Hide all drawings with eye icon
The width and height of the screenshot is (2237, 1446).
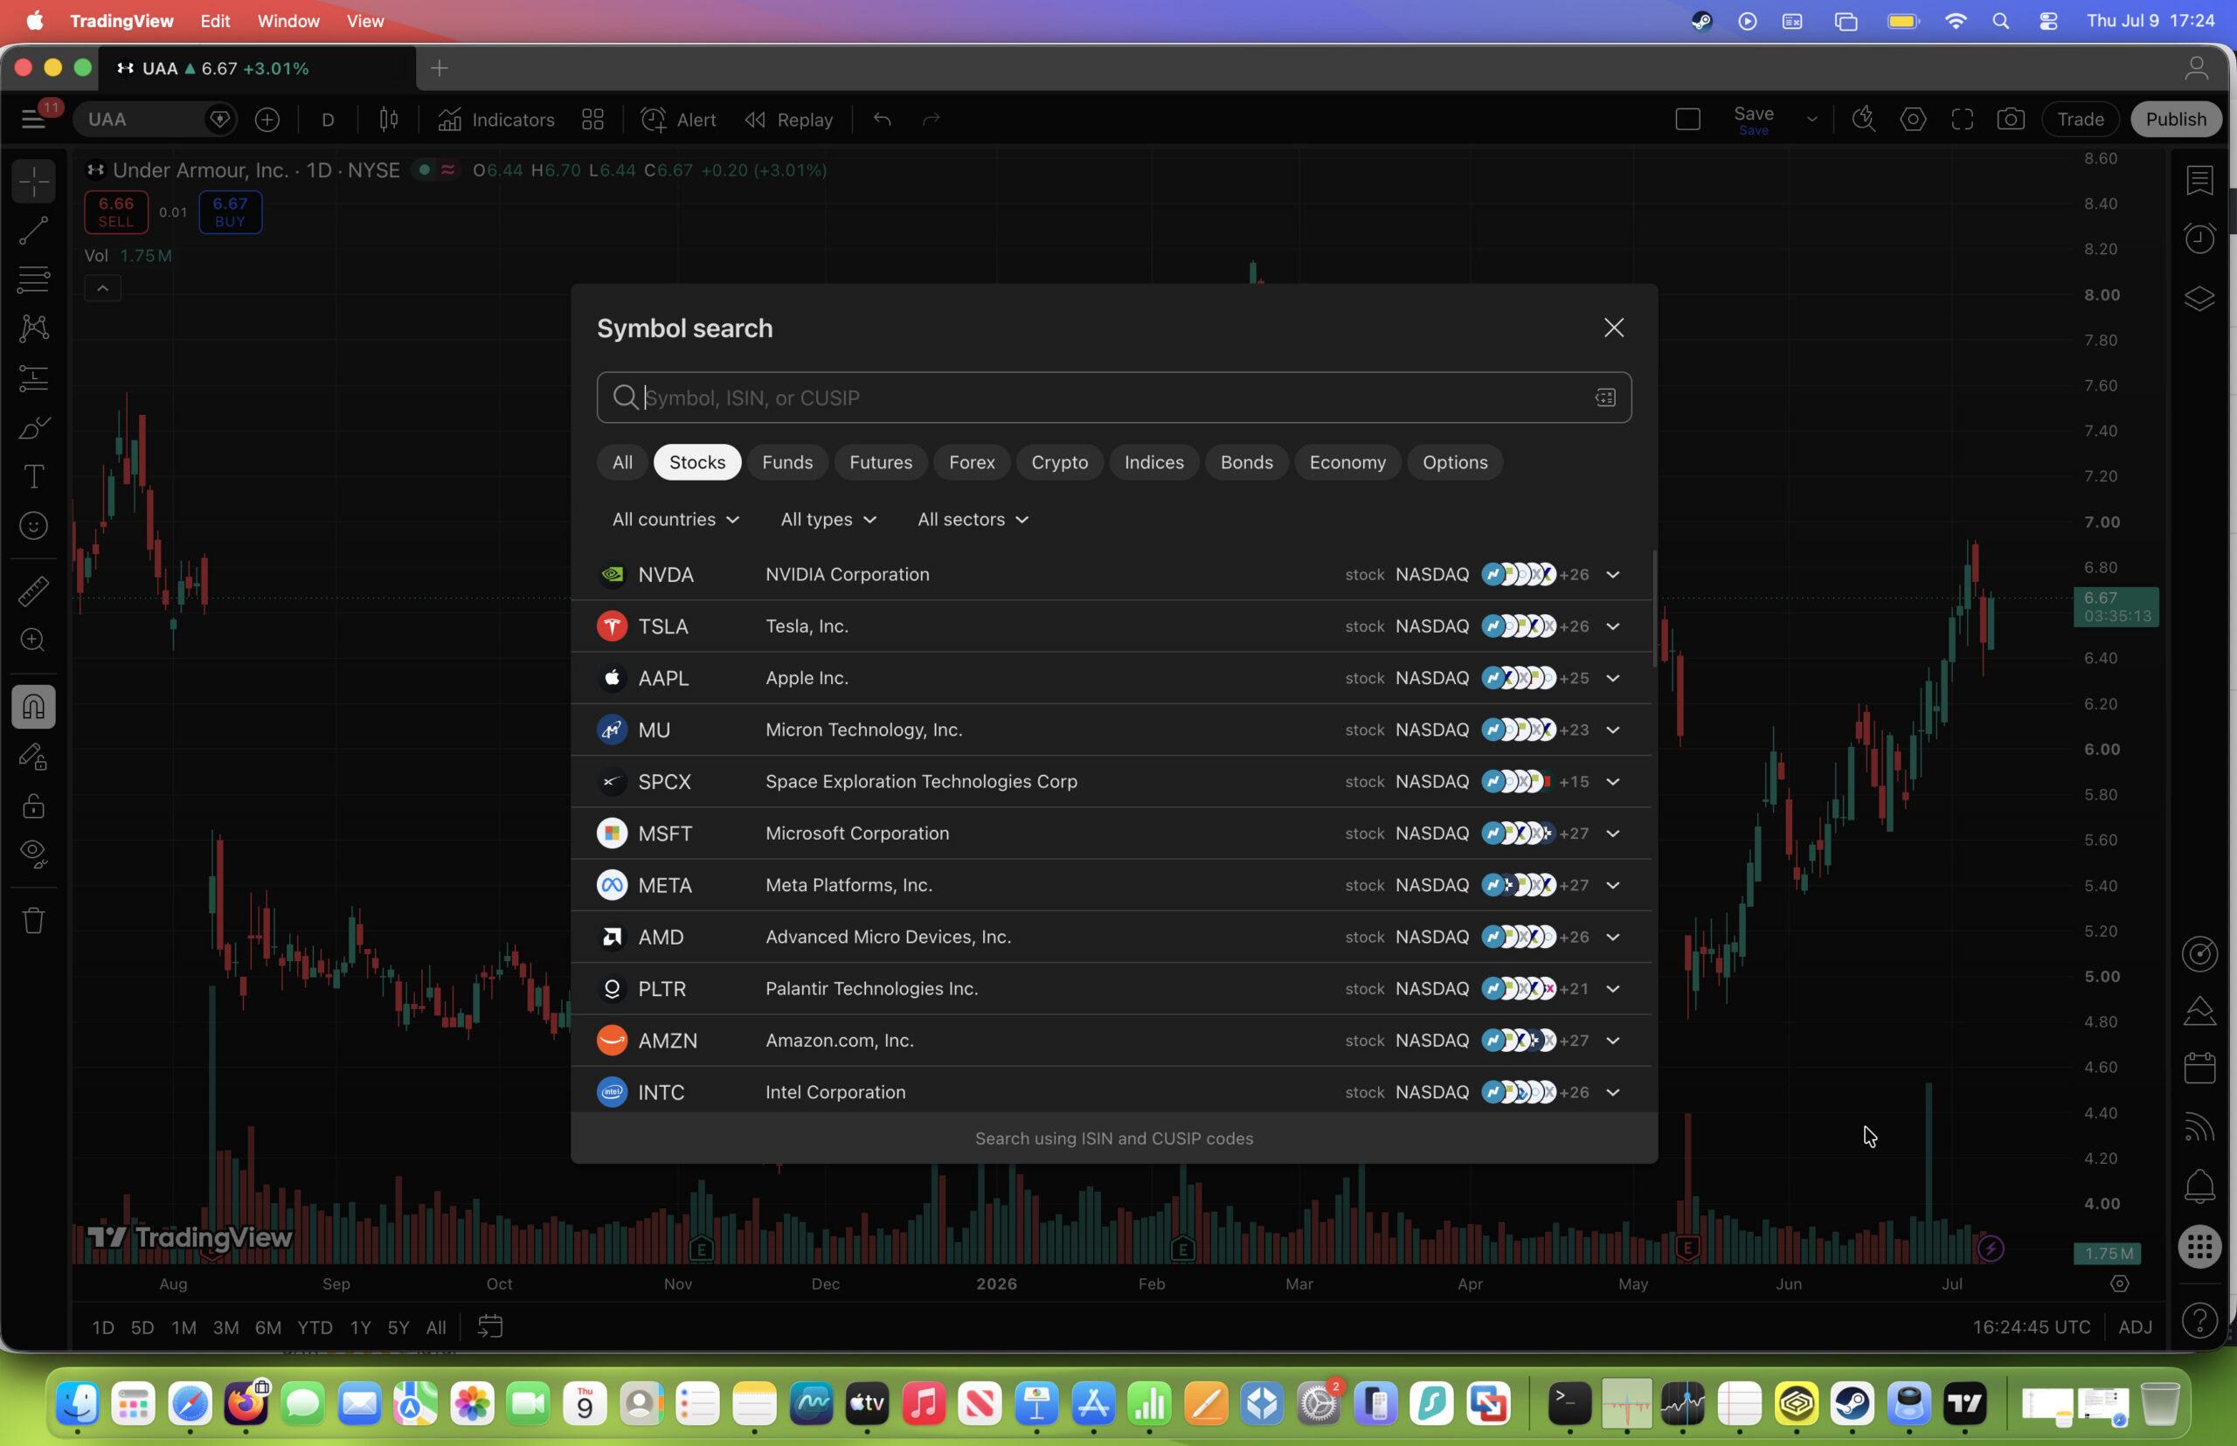[34, 853]
